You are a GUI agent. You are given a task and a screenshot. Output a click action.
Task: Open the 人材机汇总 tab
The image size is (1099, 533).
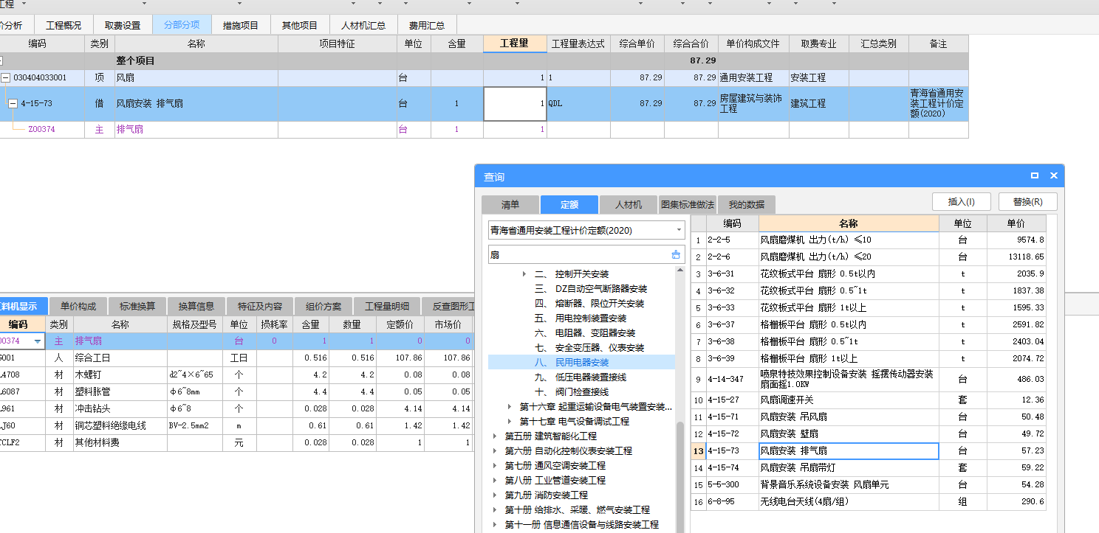pyautogui.click(x=363, y=25)
